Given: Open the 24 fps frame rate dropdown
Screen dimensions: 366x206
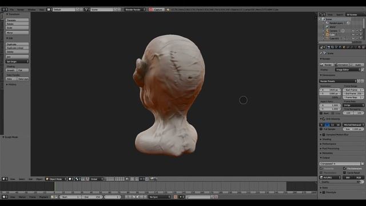Looking at the screenshot, I should click(353, 105).
